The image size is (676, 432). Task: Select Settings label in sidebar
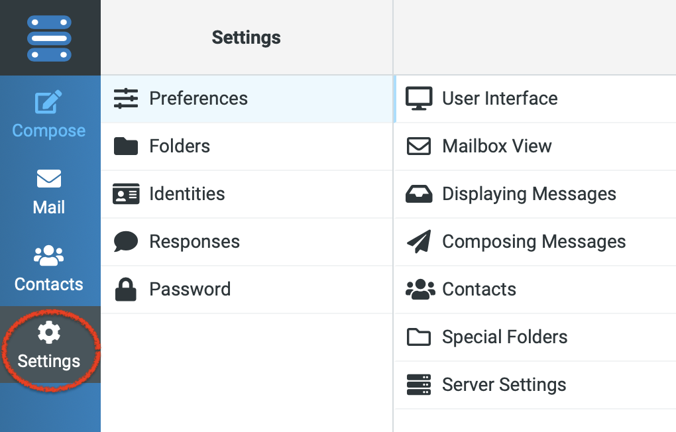pyautogui.click(x=49, y=361)
